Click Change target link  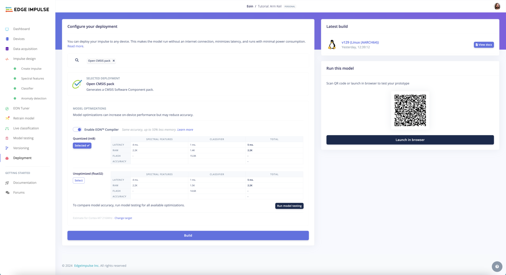[123, 218]
